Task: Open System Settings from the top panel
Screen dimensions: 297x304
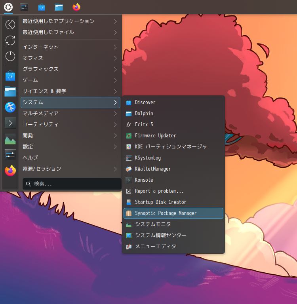Action: coord(24,7)
